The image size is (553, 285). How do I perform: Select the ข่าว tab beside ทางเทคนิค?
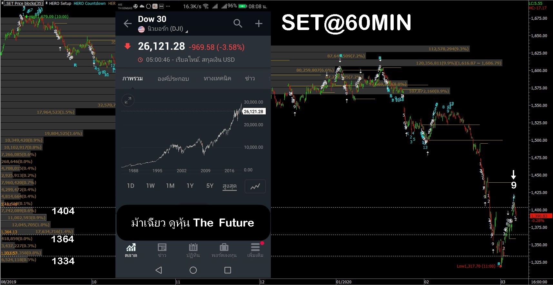pyautogui.click(x=250, y=78)
